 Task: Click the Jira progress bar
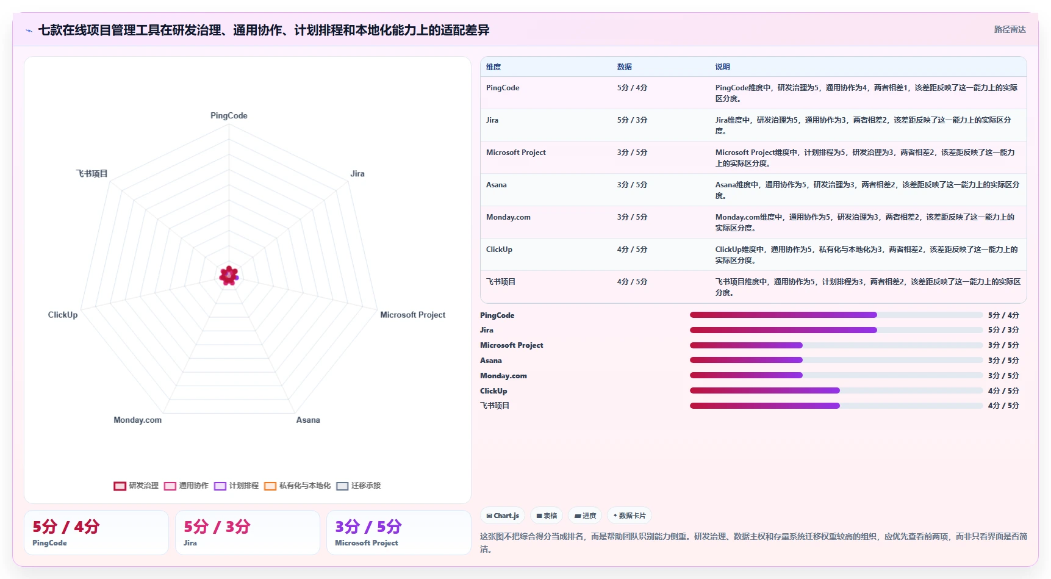pos(836,330)
